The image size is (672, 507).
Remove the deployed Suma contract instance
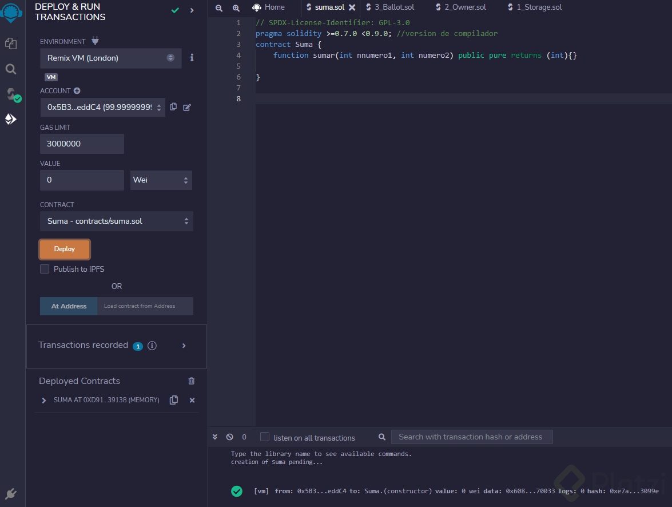click(x=192, y=400)
